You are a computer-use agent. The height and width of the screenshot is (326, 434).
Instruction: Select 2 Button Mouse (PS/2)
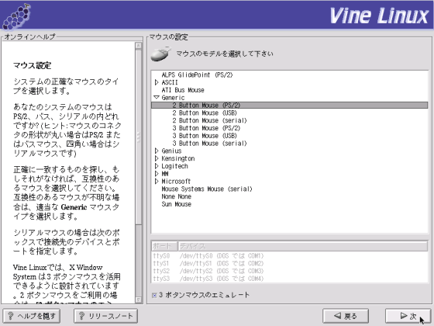click(290, 106)
